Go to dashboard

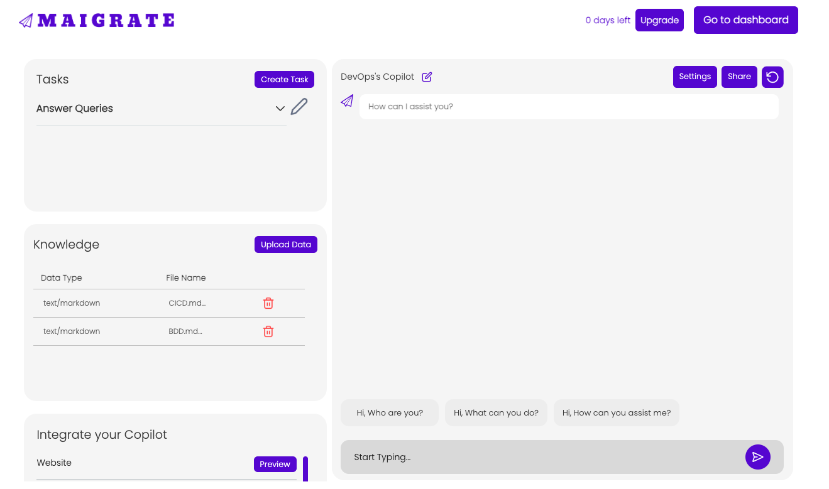click(x=745, y=20)
